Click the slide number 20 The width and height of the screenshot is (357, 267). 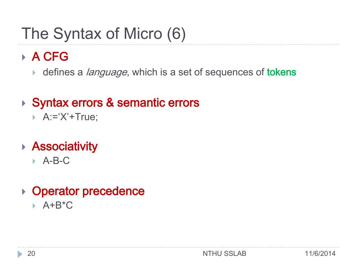click(x=31, y=253)
